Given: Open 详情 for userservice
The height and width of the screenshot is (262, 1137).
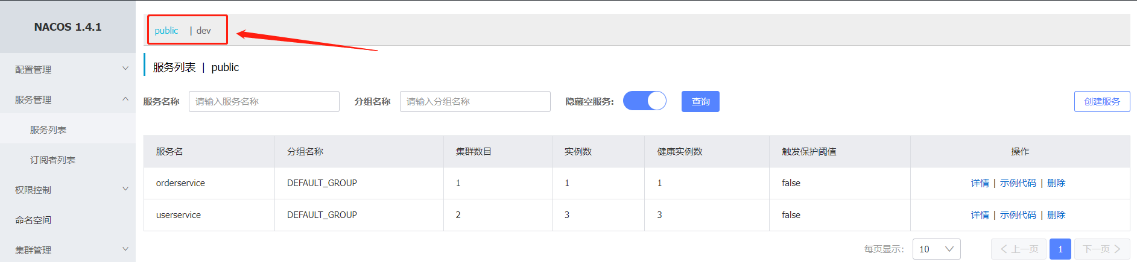Looking at the screenshot, I should tap(980, 214).
